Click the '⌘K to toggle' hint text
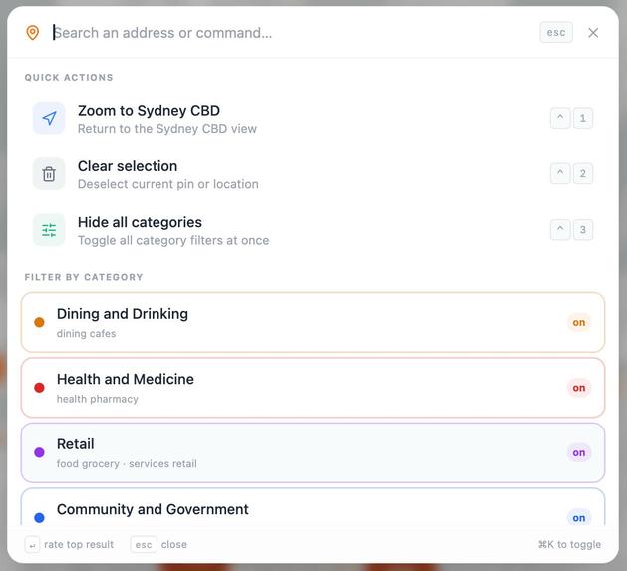The height and width of the screenshot is (571, 627). (569, 545)
